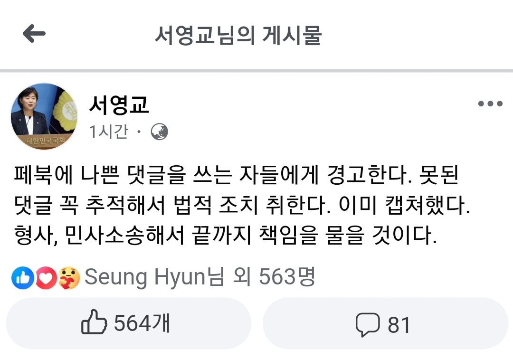Click the 81 comment count number

pos(399,325)
